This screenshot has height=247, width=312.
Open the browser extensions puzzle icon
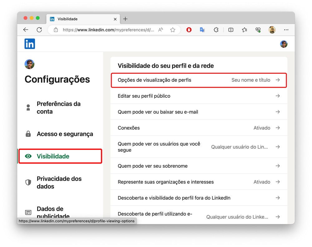pos(216,30)
